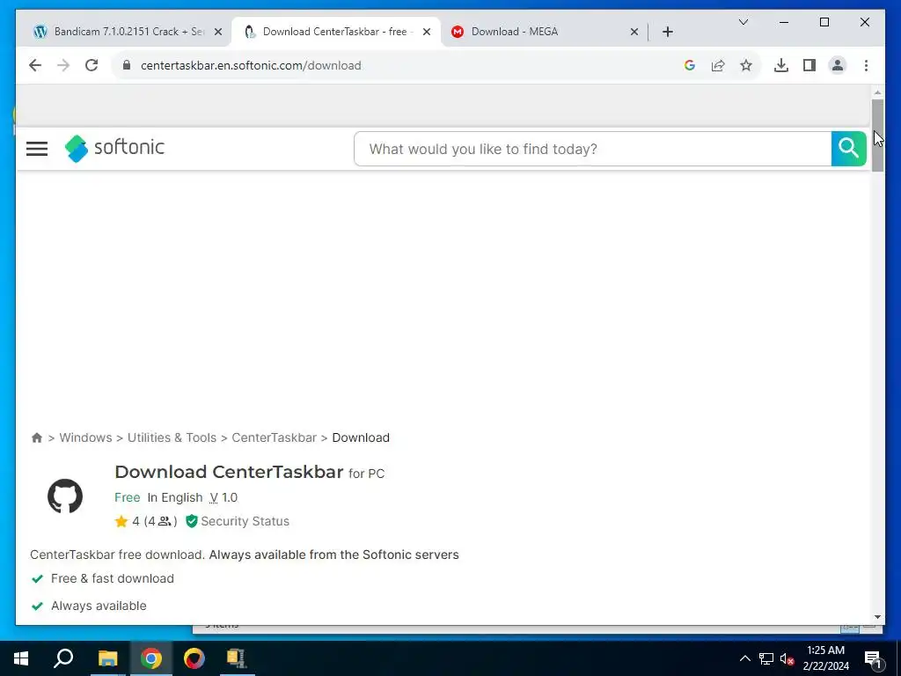Open the Chrome downloads icon
901x676 pixels.
(x=781, y=65)
